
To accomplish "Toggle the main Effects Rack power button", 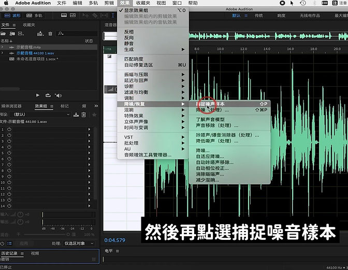I will pyautogui.click(x=2, y=244).
